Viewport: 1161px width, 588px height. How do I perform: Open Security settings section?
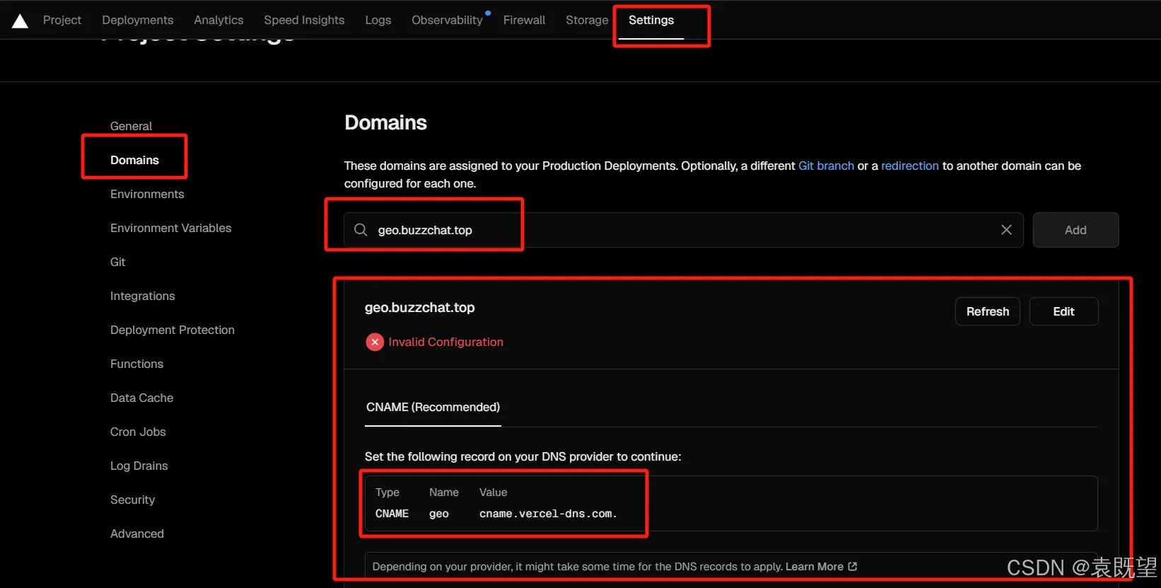(x=132, y=500)
